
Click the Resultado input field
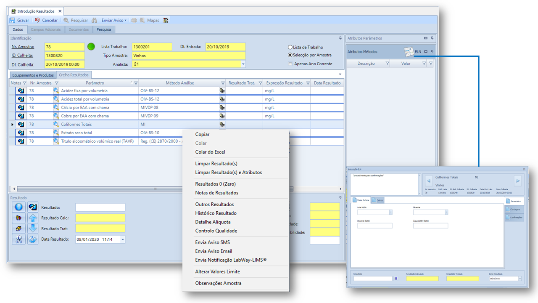[100, 207]
